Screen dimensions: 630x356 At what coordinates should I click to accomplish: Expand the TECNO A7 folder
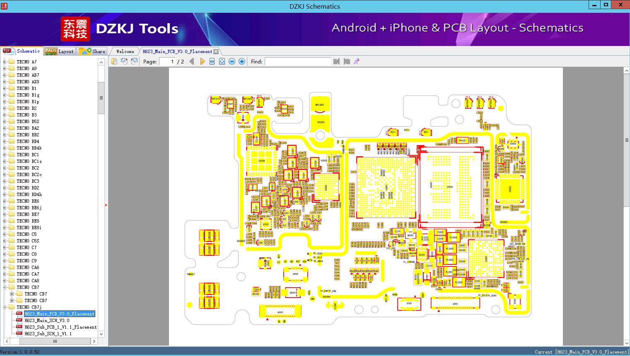click(5, 62)
